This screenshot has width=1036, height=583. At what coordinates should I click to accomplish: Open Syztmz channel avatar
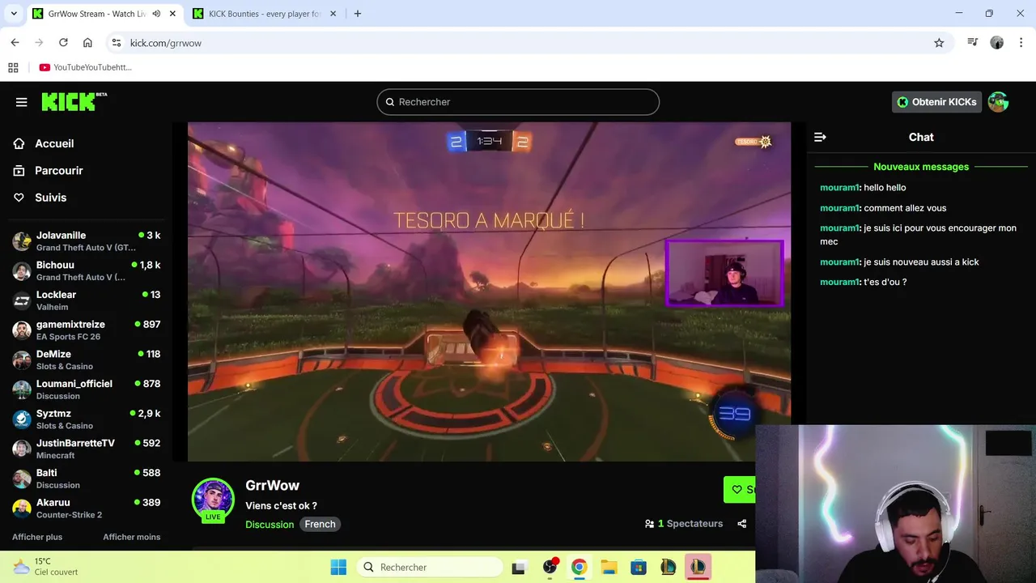tap(22, 419)
